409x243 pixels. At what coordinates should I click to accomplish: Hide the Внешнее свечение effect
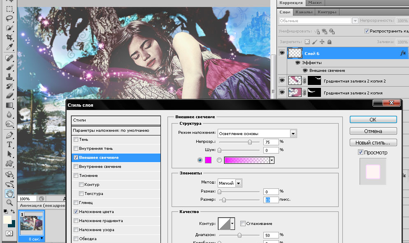click(305, 71)
